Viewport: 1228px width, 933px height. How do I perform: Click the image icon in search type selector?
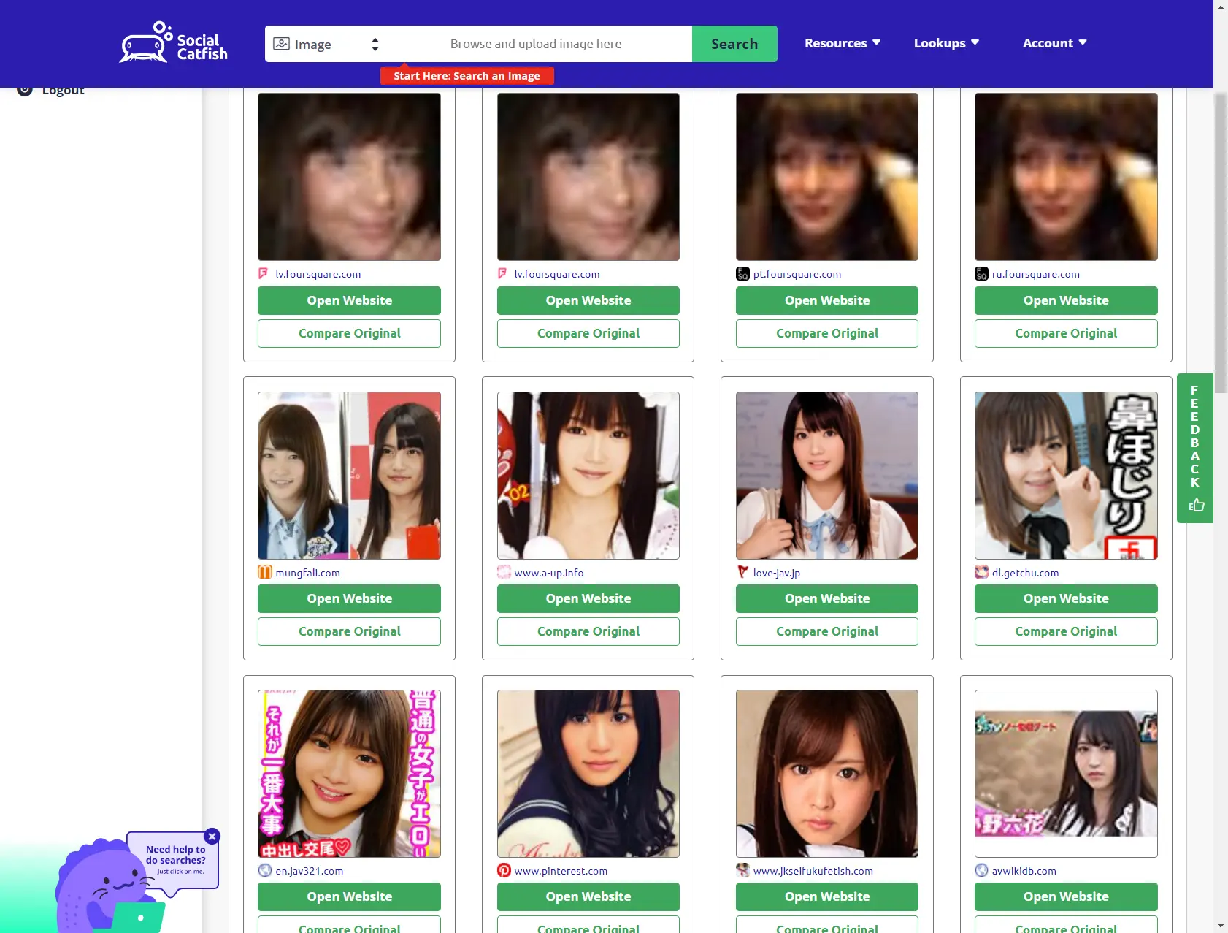281,44
